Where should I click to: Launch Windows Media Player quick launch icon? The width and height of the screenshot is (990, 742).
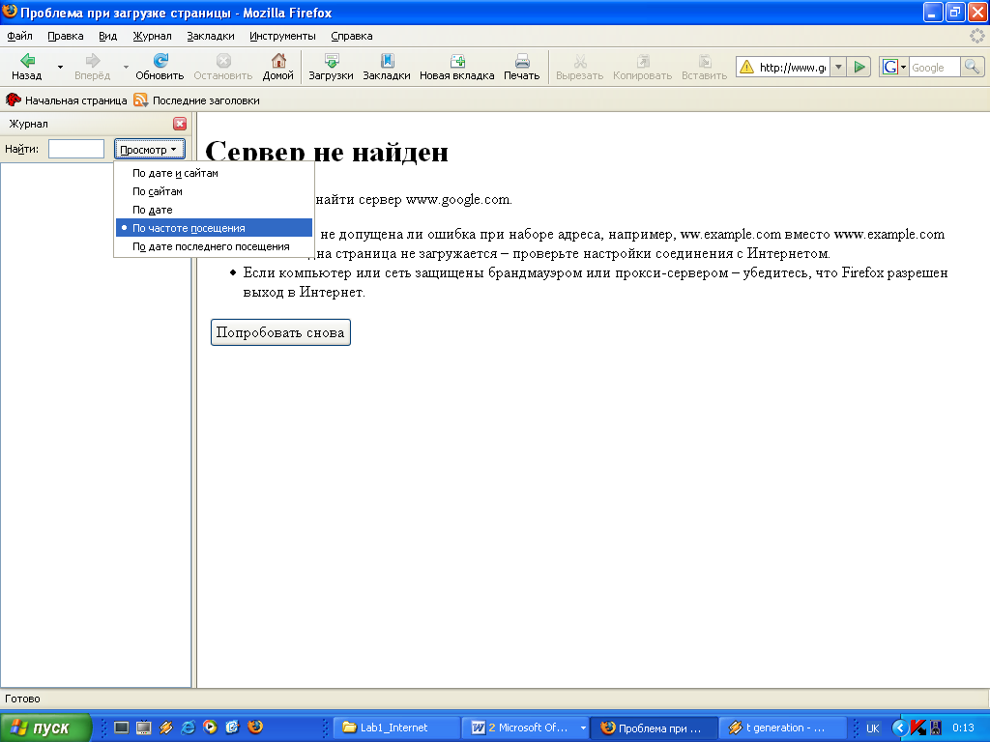(210, 728)
